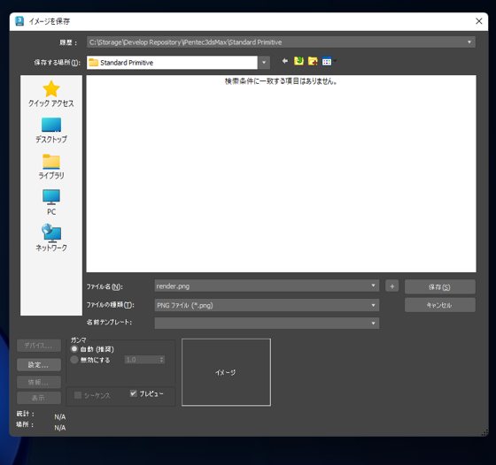Go up one folder level icon

[298, 61]
